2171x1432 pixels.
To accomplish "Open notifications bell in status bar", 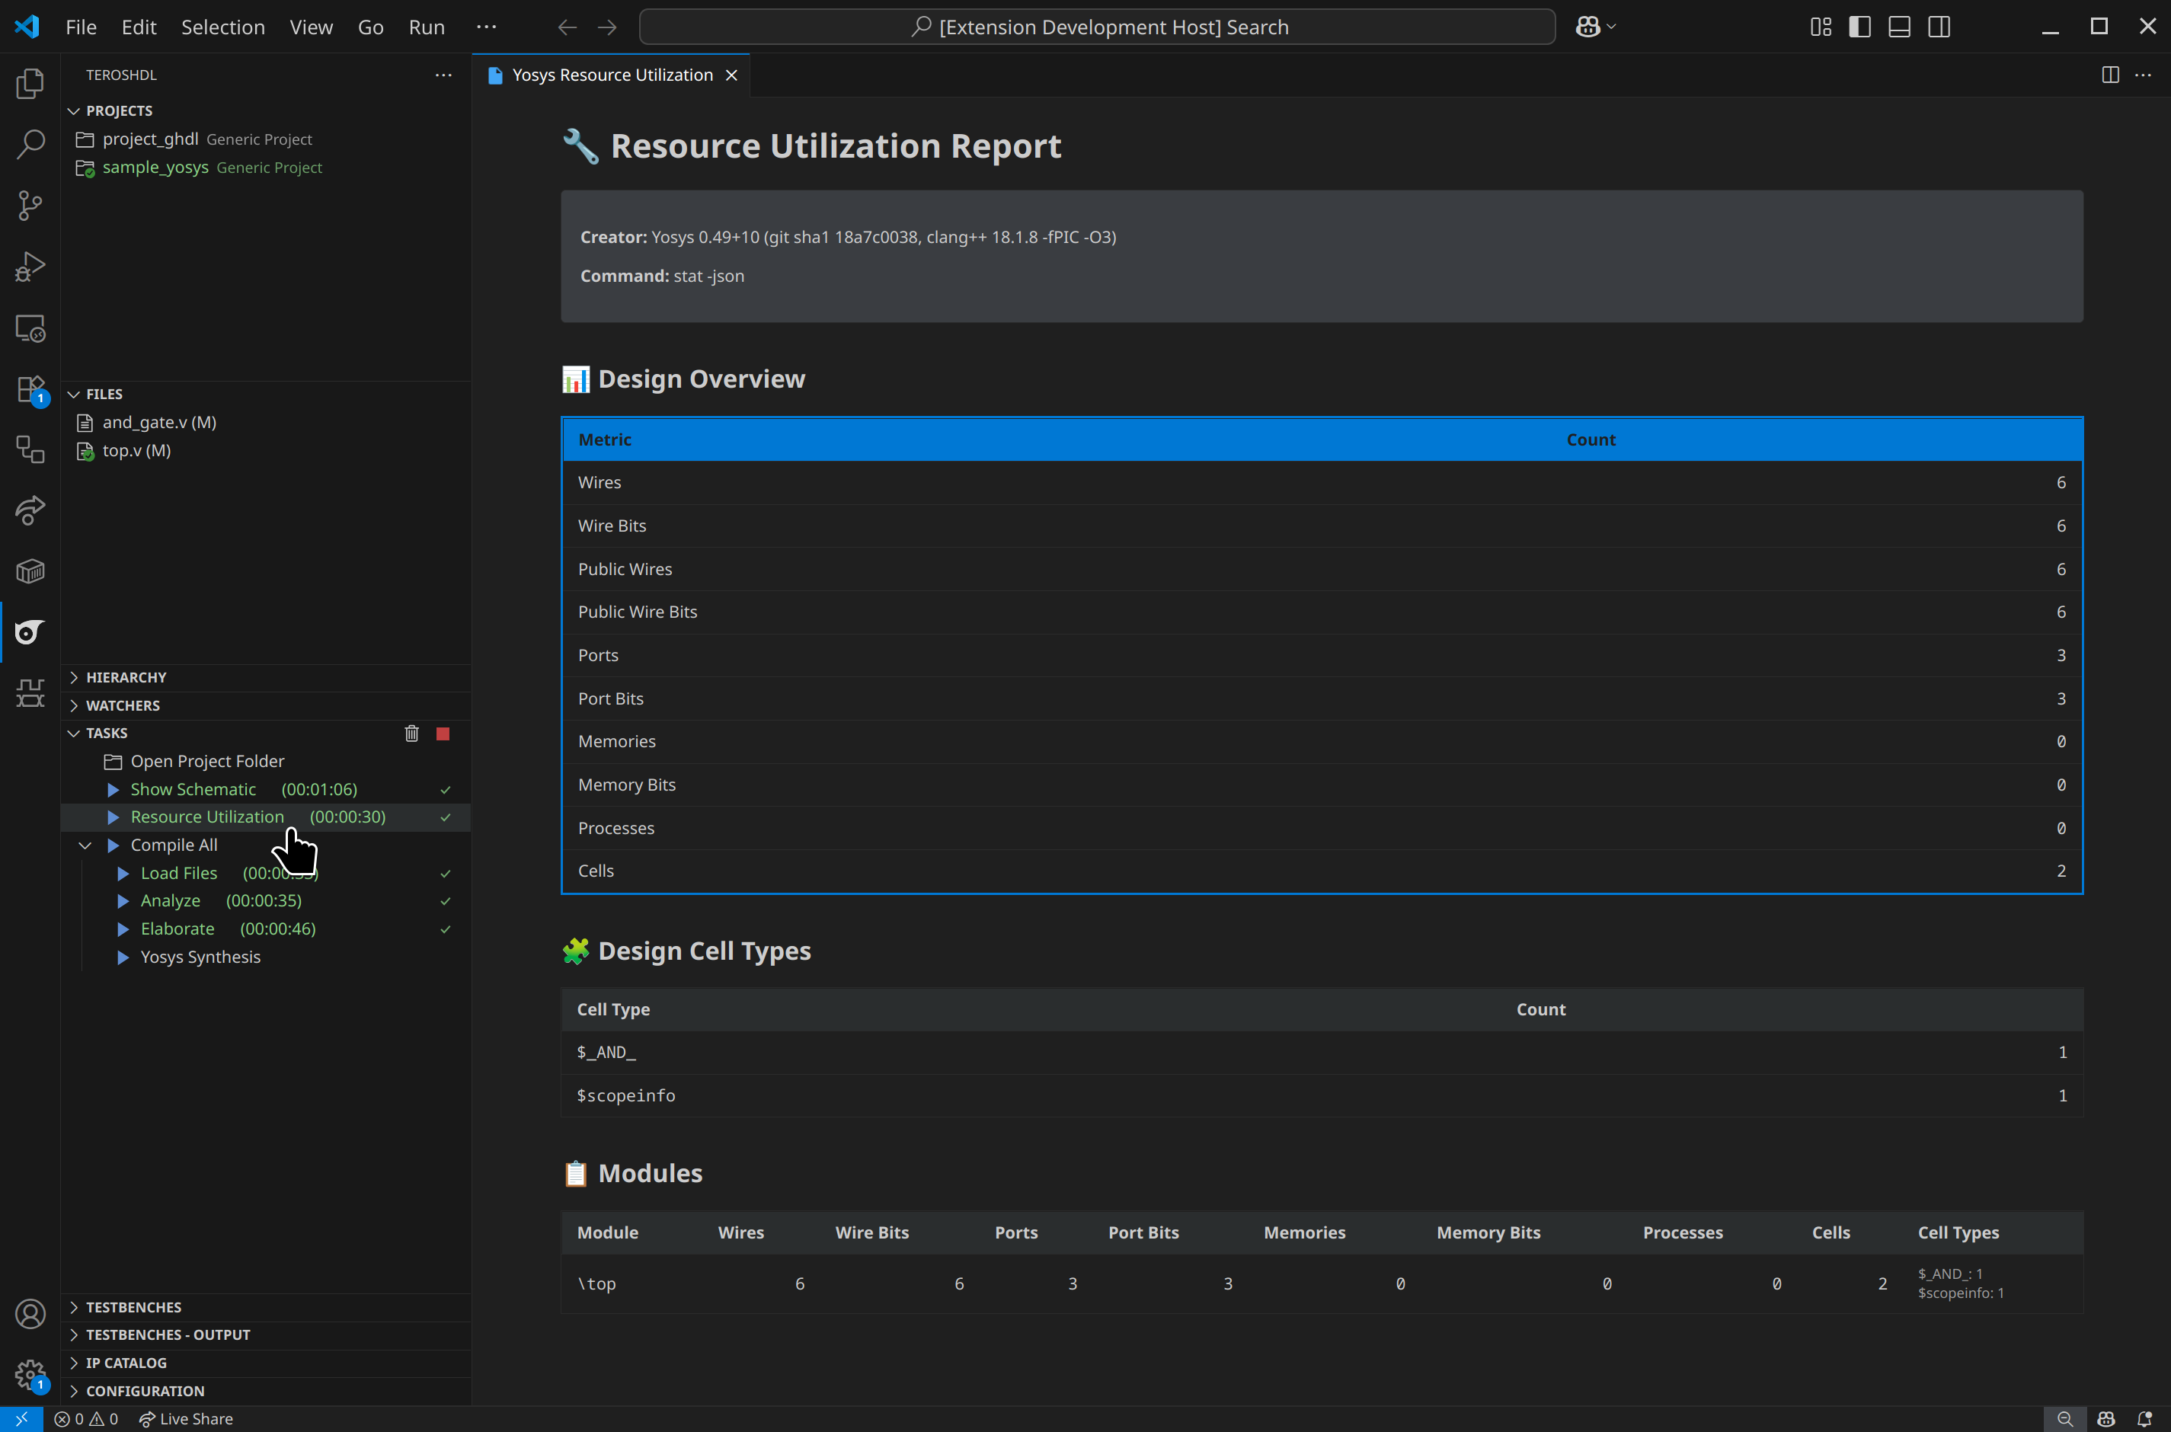I will tap(2145, 1418).
